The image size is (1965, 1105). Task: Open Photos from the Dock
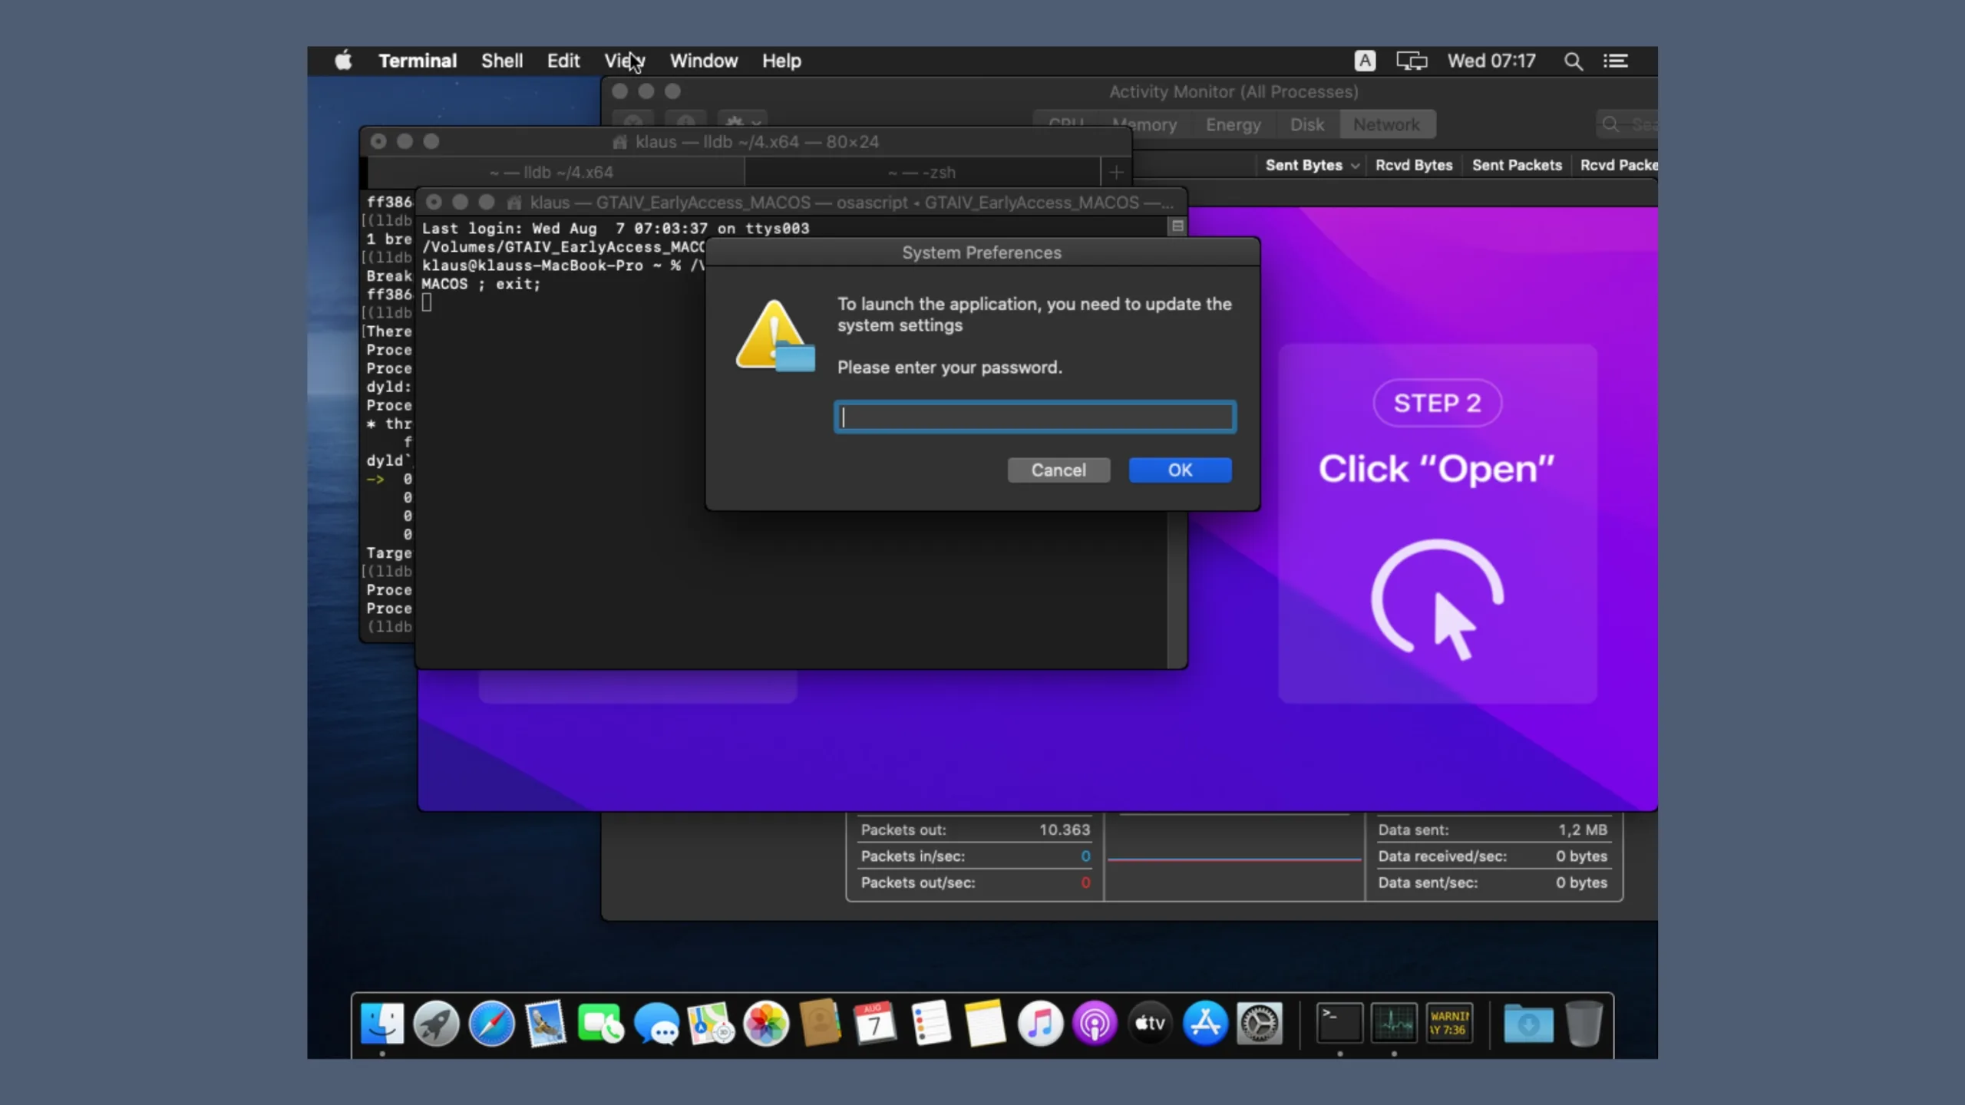(x=766, y=1024)
